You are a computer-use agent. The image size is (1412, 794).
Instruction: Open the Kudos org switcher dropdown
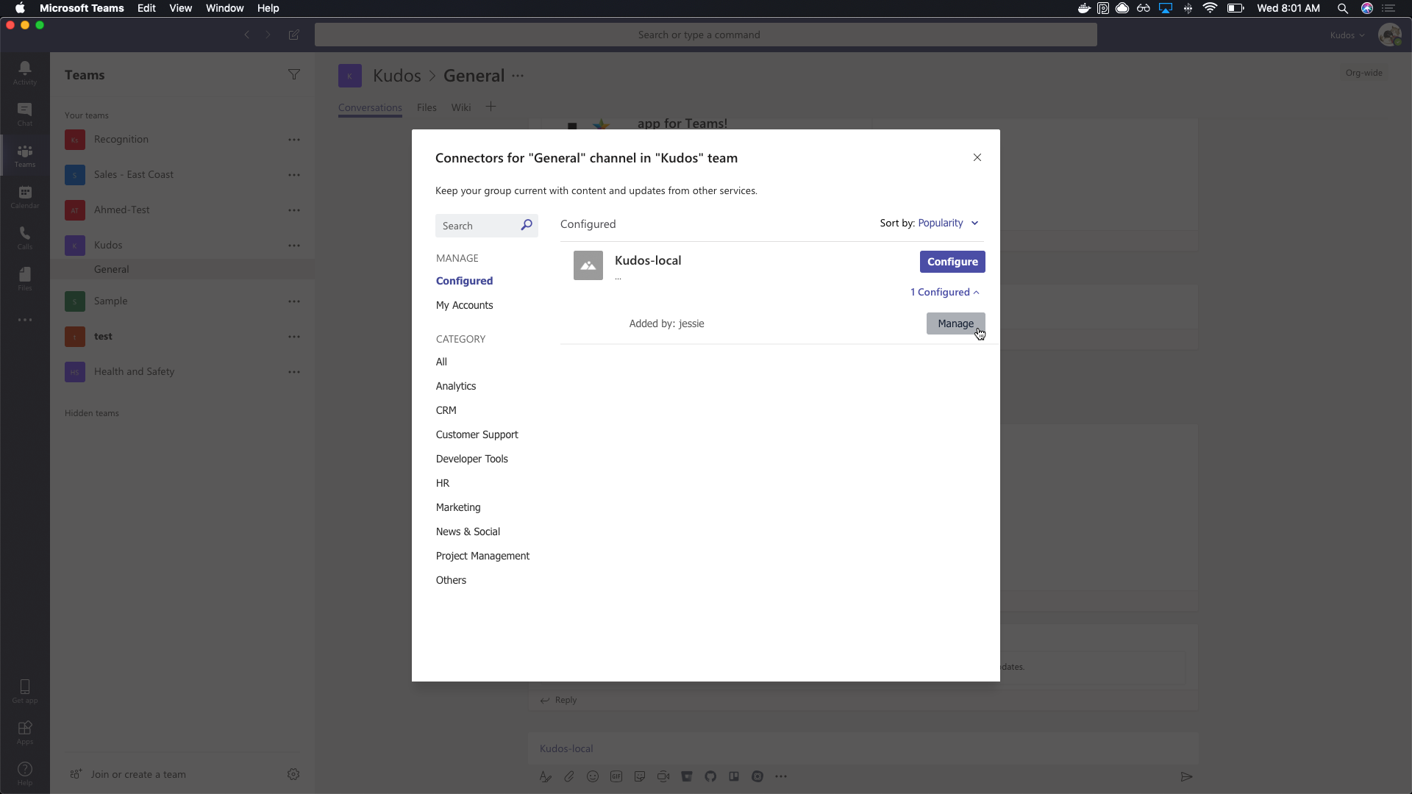tap(1347, 35)
